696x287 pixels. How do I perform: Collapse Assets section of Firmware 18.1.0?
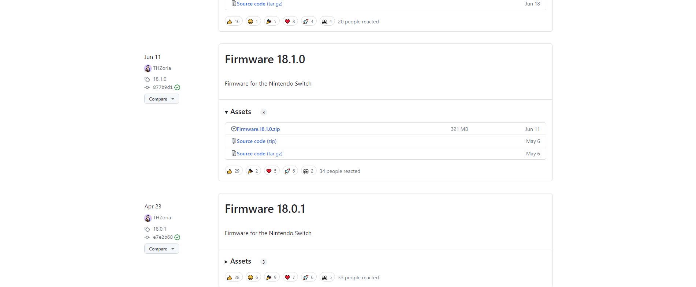pos(238,112)
